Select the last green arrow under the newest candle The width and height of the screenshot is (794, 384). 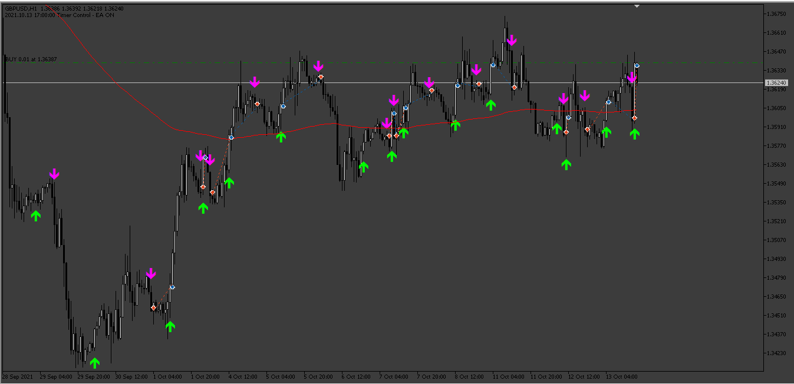point(634,134)
